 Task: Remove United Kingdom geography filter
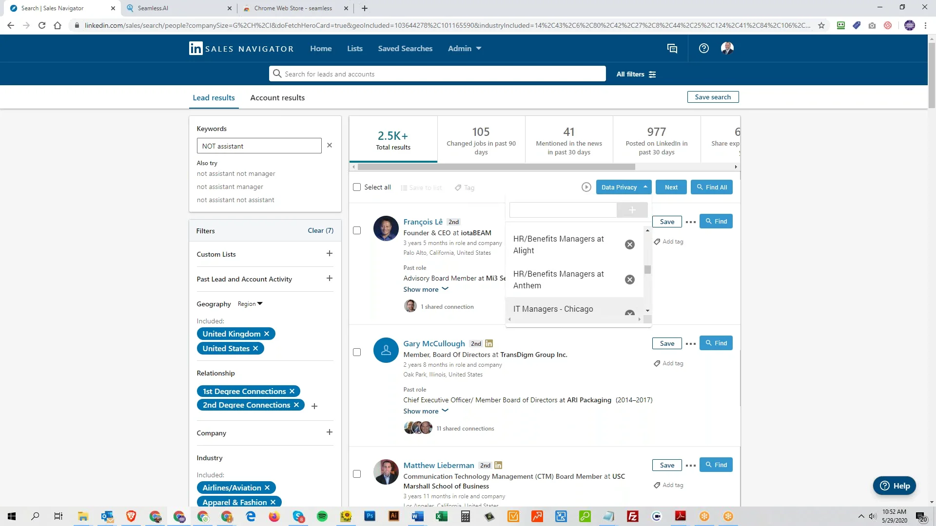pos(267,334)
